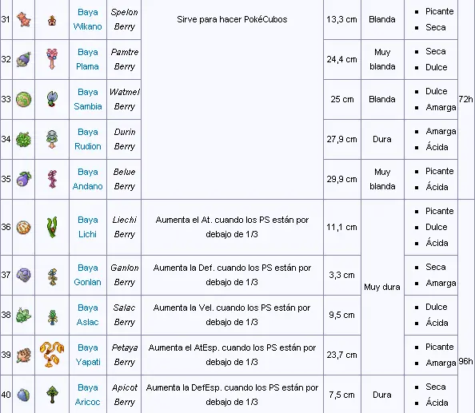This screenshot has width=475, height=413.
Task: Open the Baya Rudion link
Action: (x=87, y=139)
